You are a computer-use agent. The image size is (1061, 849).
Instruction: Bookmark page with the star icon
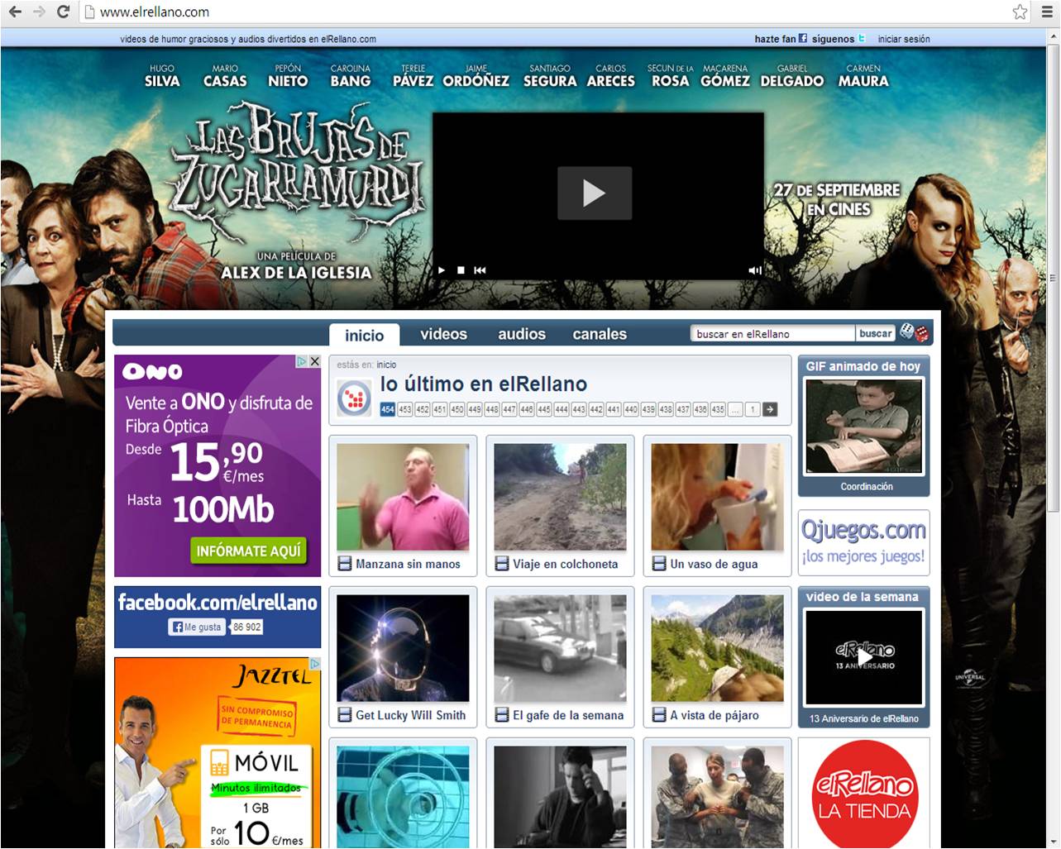pos(1020,12)
